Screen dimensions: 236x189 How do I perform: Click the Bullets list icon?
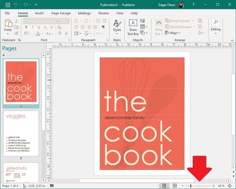coord(77,21)
